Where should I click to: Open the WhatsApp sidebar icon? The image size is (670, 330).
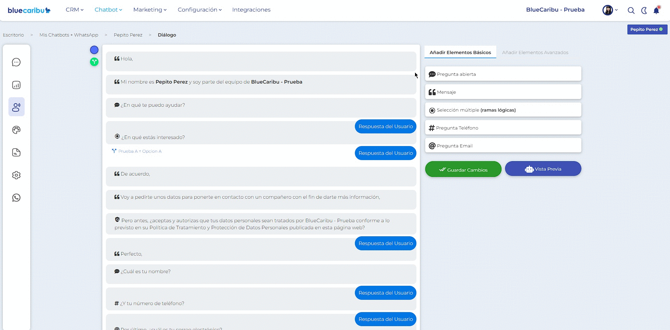(16, 198)
